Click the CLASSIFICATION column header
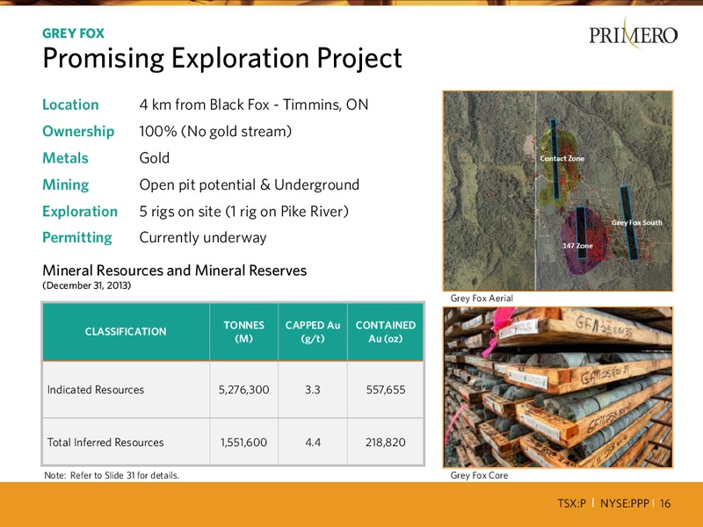The height and width of the screenshot is (527, 703). click(x=126, y=332)
